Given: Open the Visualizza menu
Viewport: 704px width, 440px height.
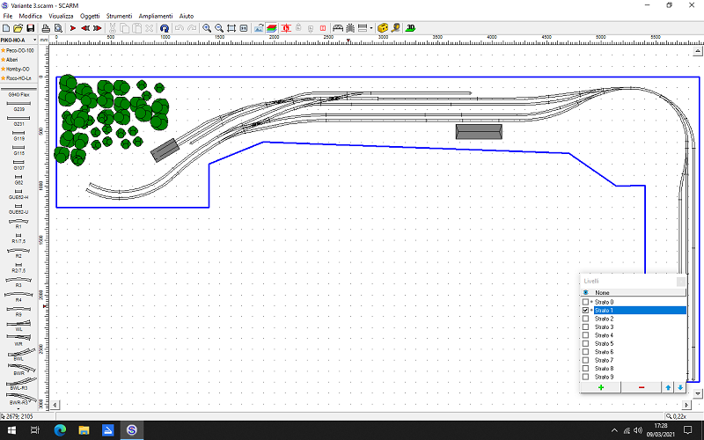Looking at the screenshot, I should point(62,16).
